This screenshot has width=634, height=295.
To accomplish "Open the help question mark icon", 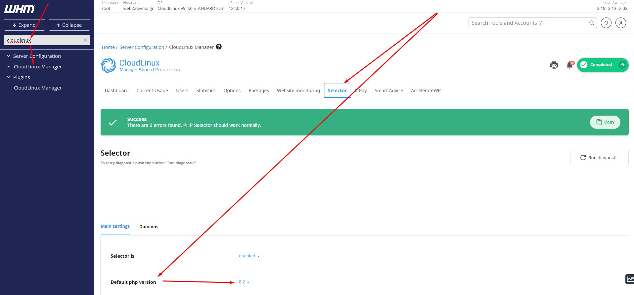I will click(x=219, y=47).
